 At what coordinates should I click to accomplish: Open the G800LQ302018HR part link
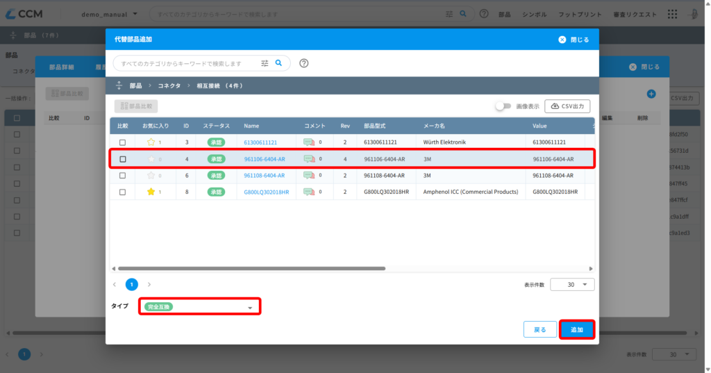pyautogui.click(x=267, y=192)
